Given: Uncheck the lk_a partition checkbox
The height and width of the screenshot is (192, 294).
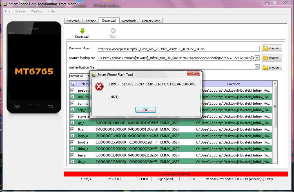Looking at the screenshot, I should tap(72, 129).
